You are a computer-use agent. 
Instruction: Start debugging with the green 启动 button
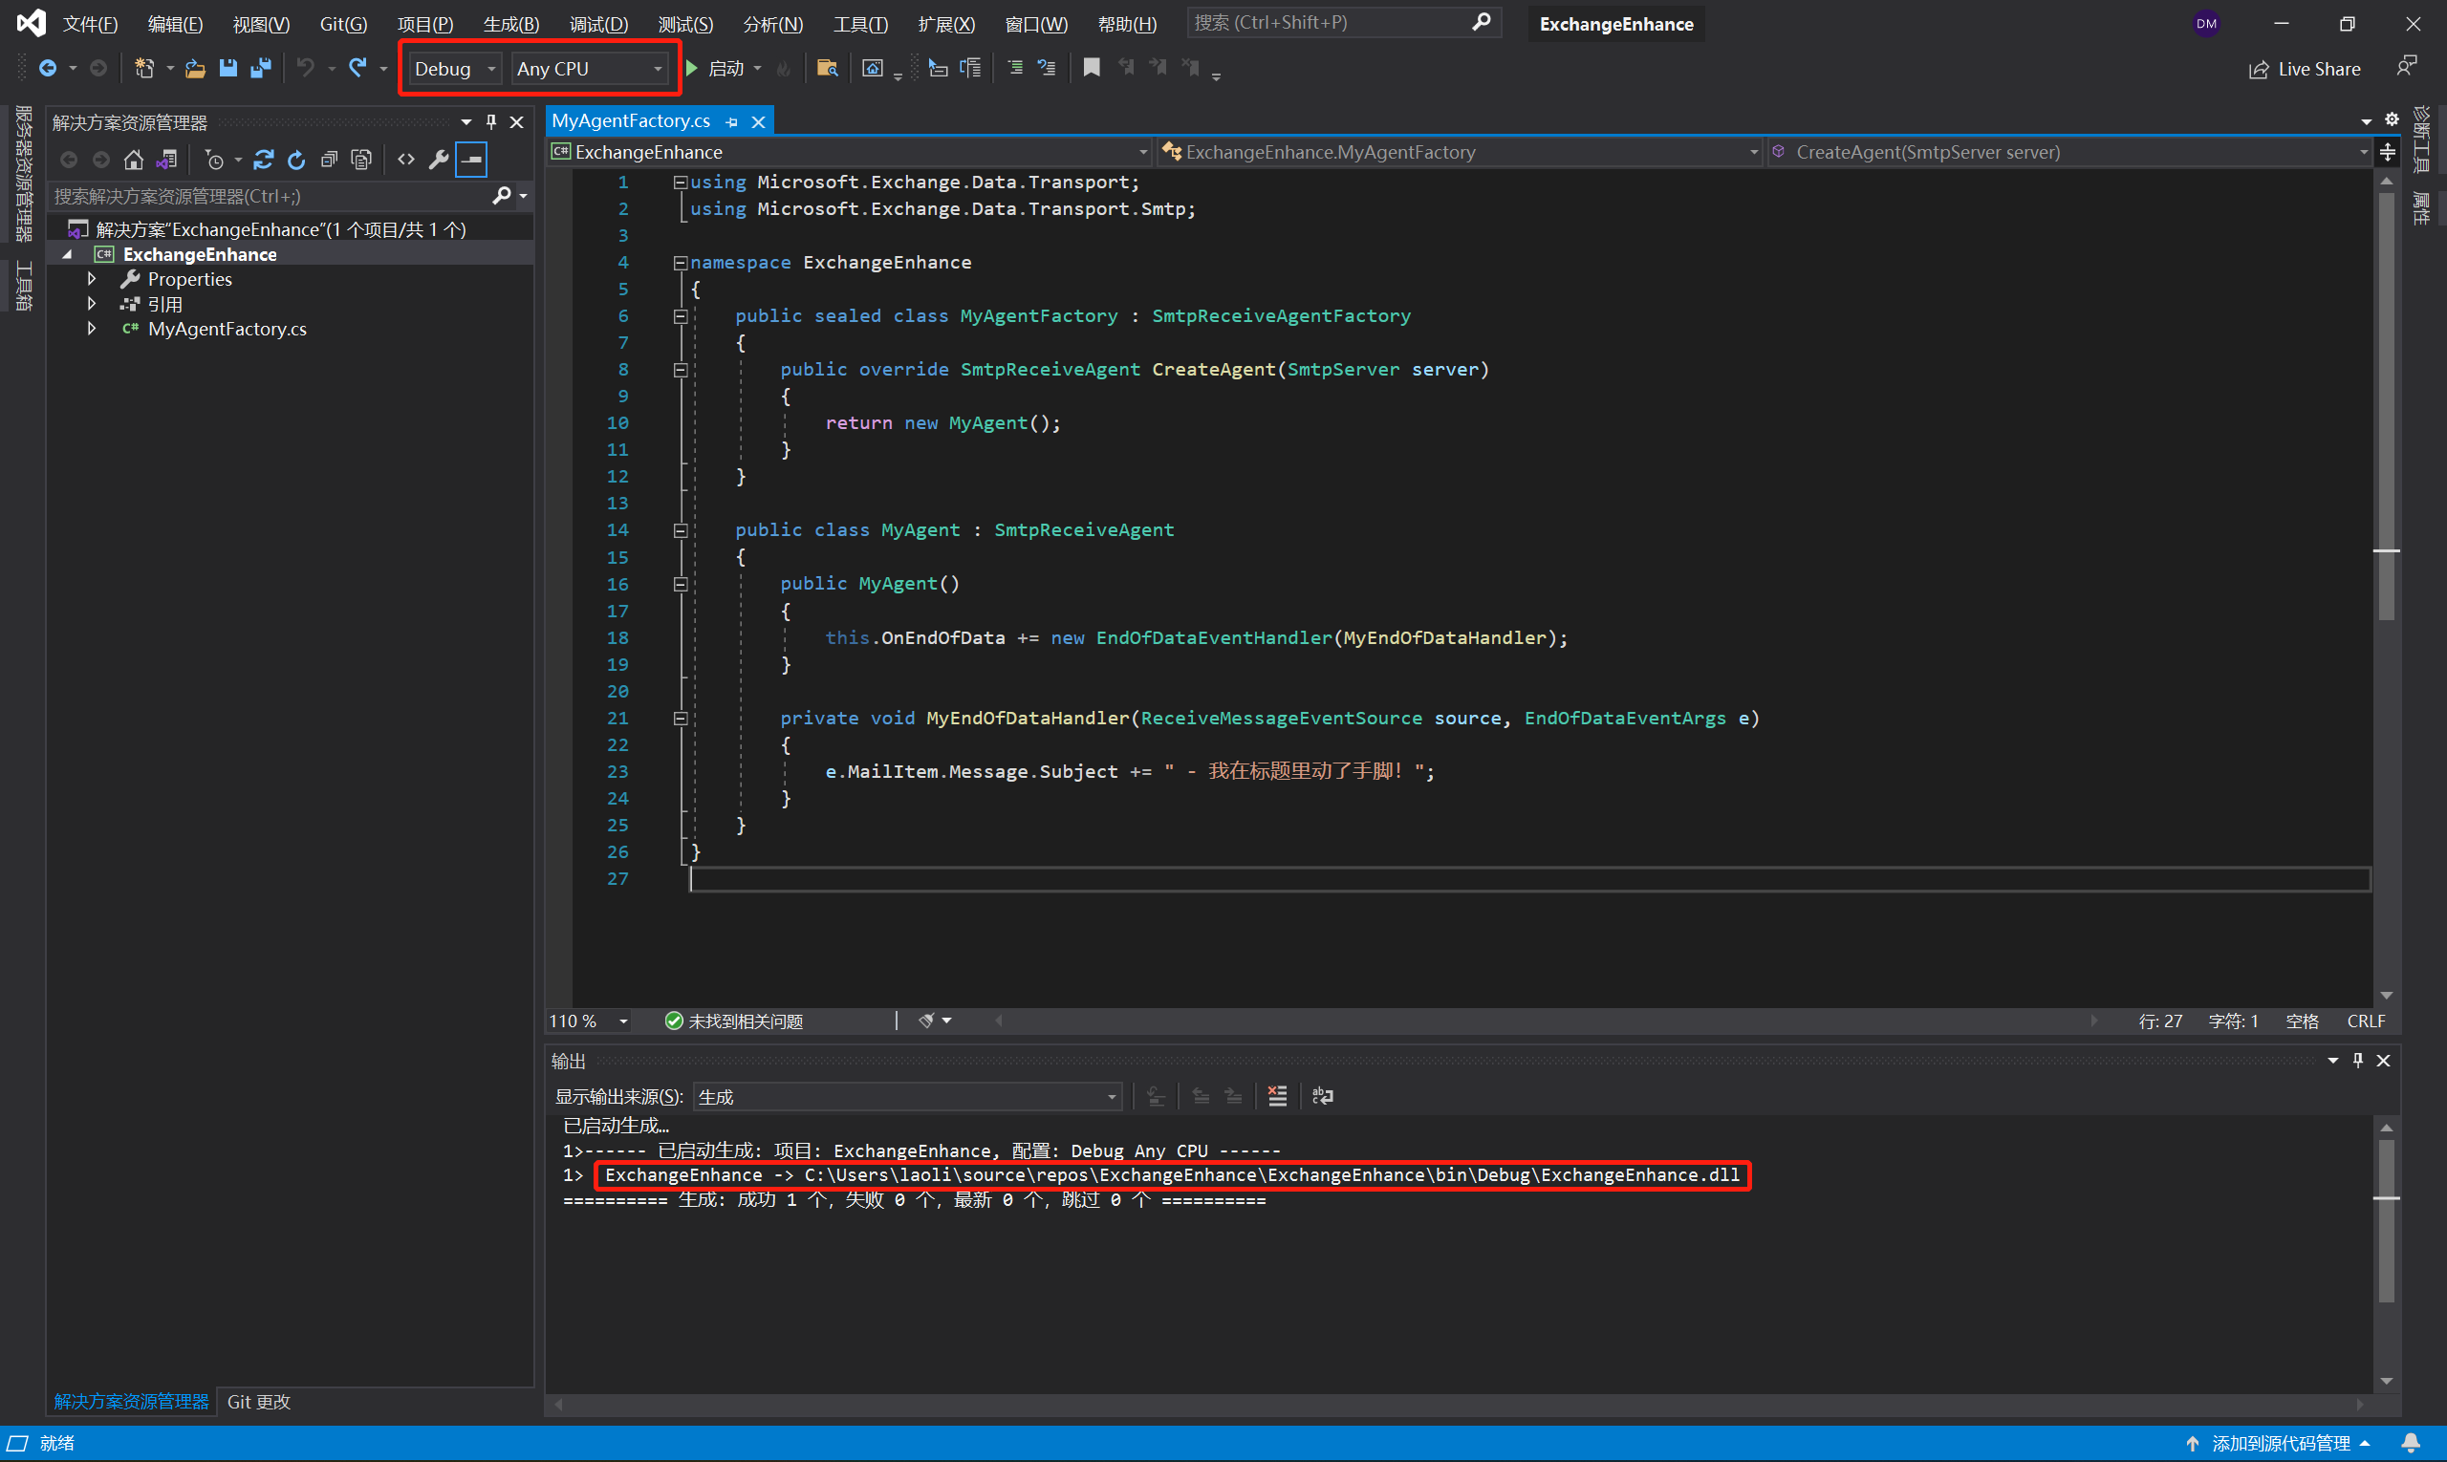pyautogui.click(x=718, y=68)
